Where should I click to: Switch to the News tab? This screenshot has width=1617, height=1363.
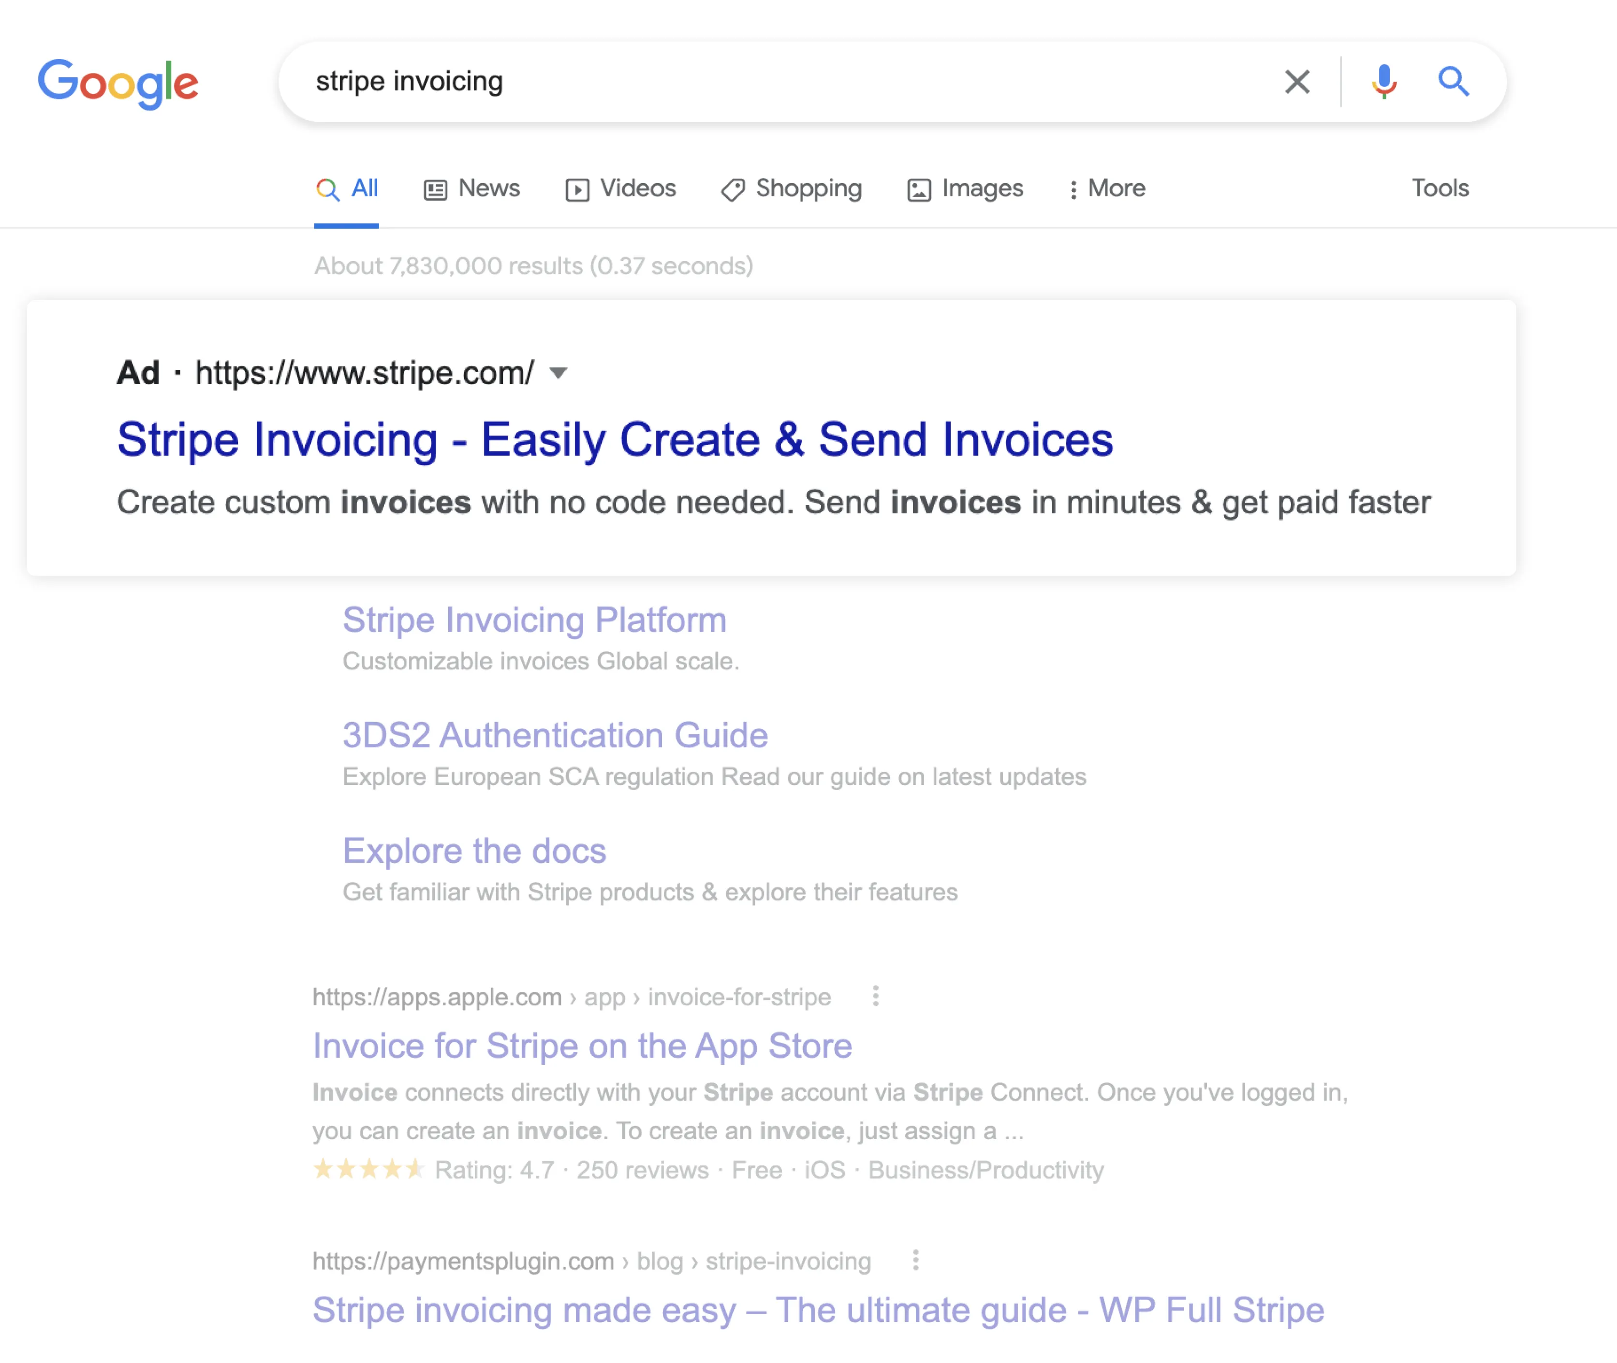tap(472, 188)
